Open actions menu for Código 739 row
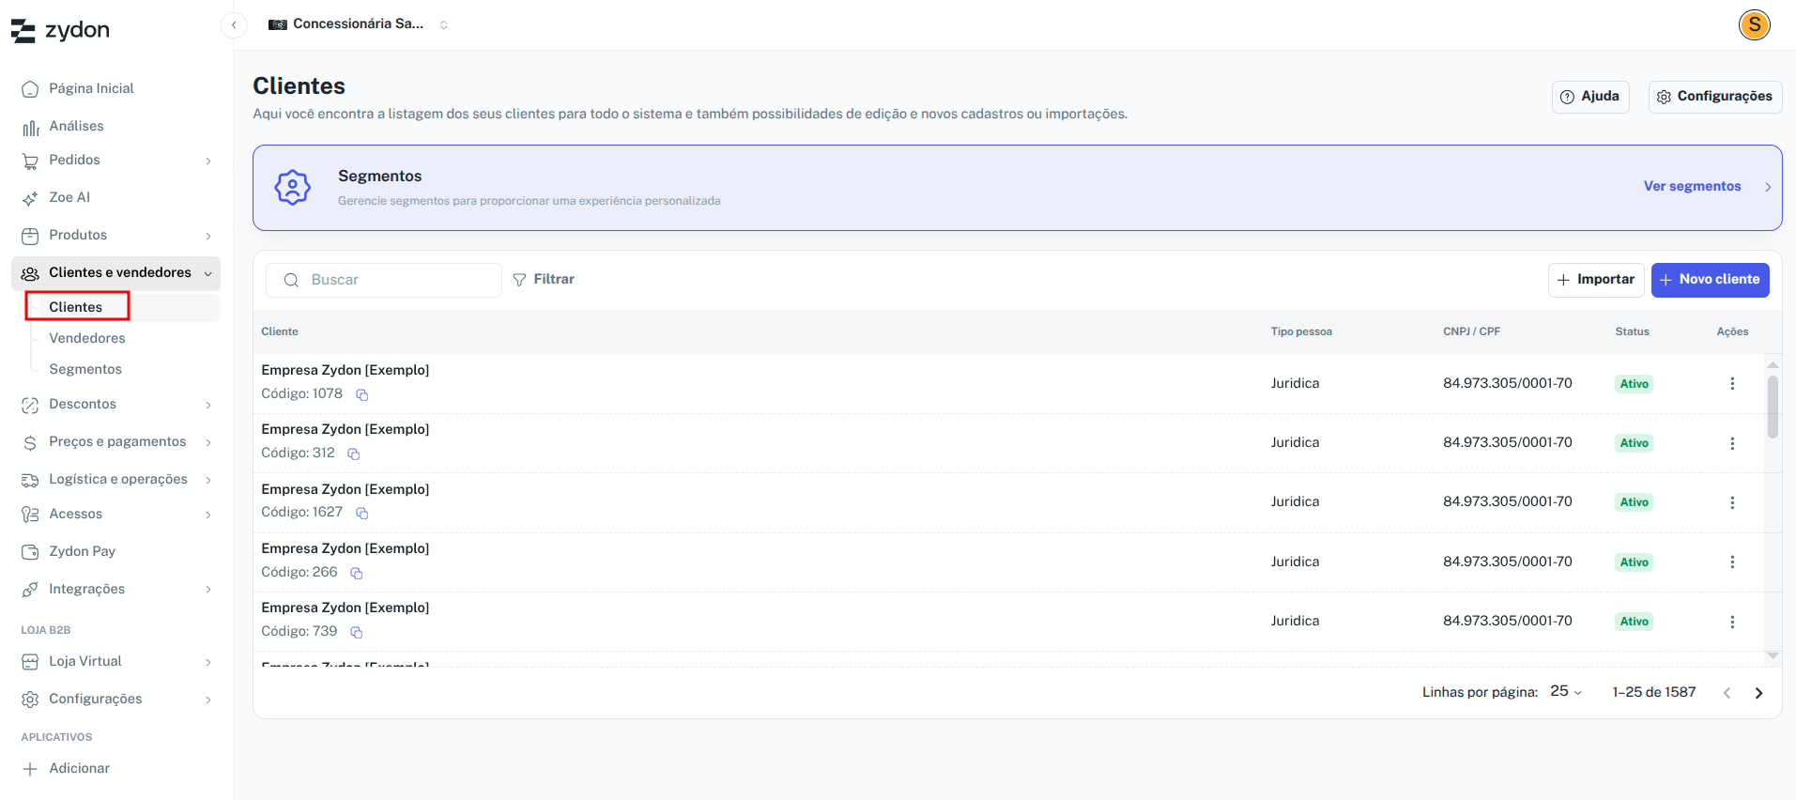 (1732, 622)
